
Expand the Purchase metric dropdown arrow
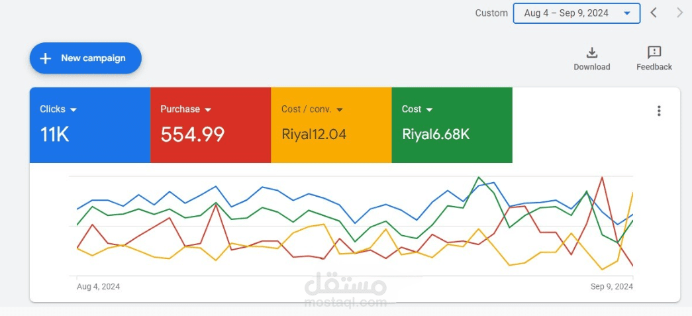pyautogui.click(x=208, y=110)
